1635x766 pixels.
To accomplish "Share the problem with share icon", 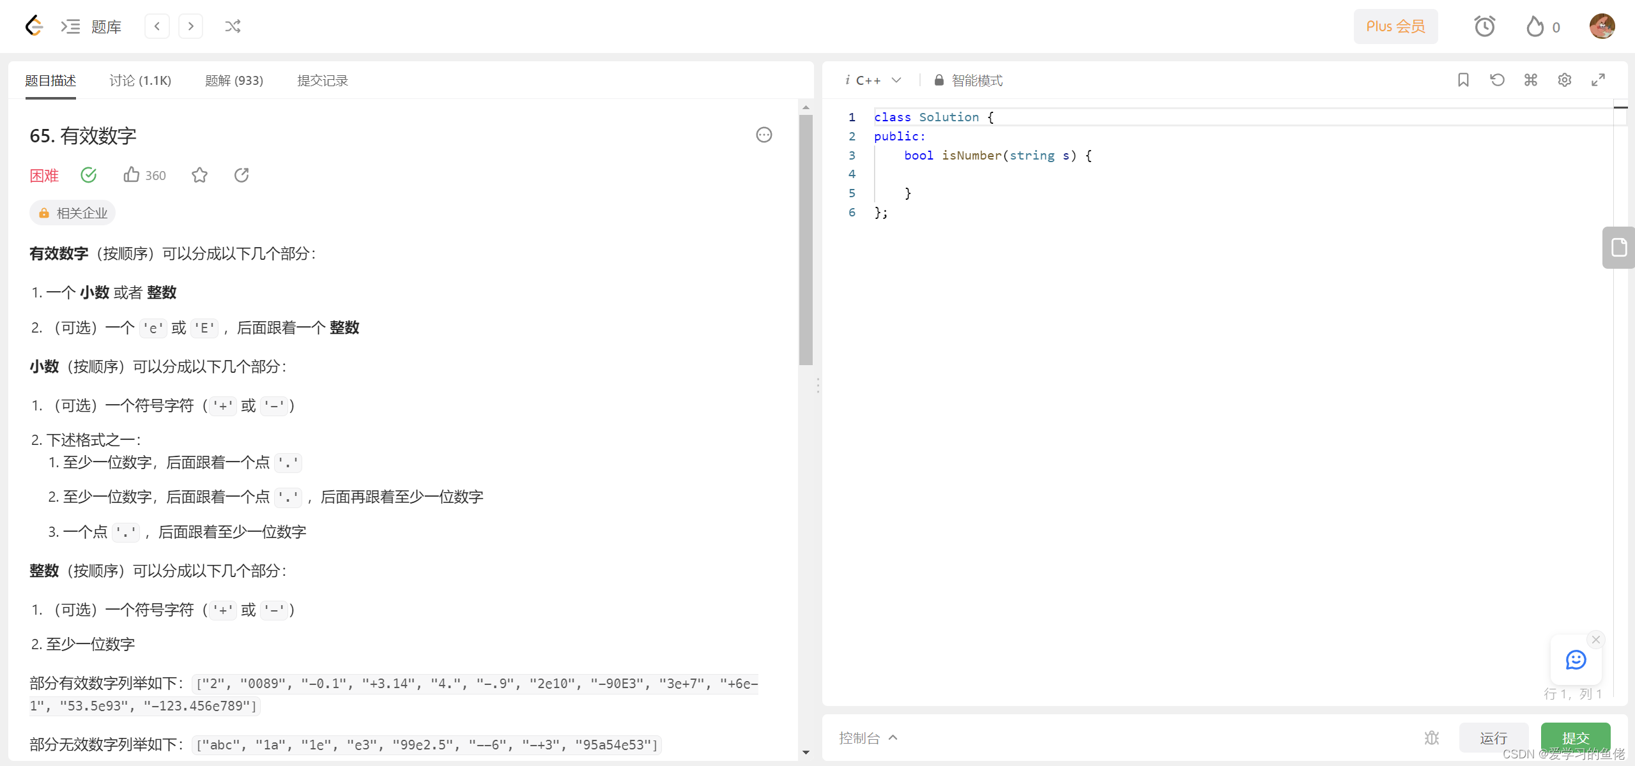I will (x=242, y=175).
